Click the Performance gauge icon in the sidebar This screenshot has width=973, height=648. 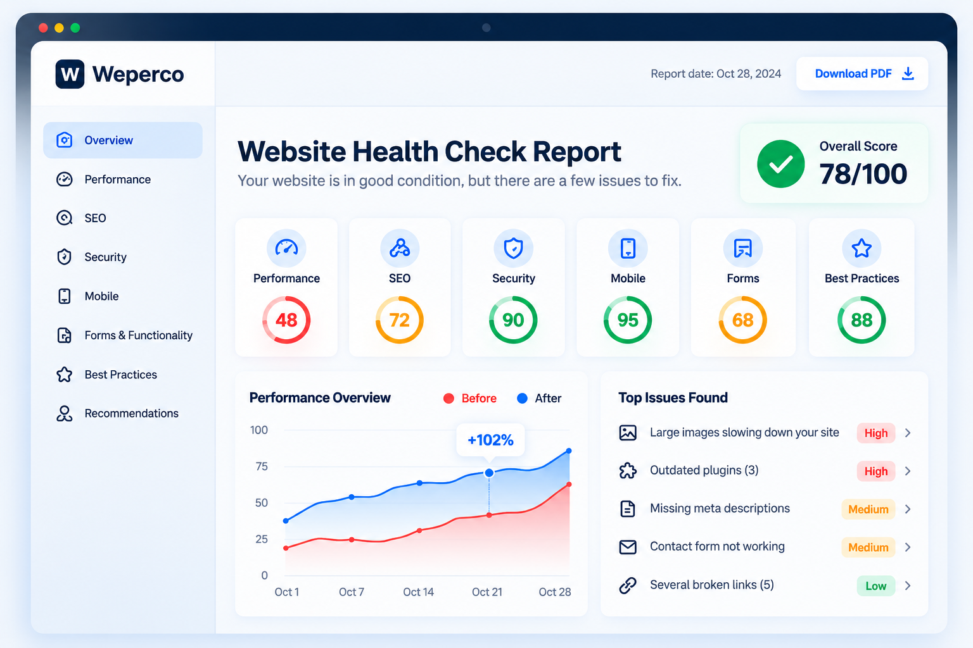click(65, 179)
